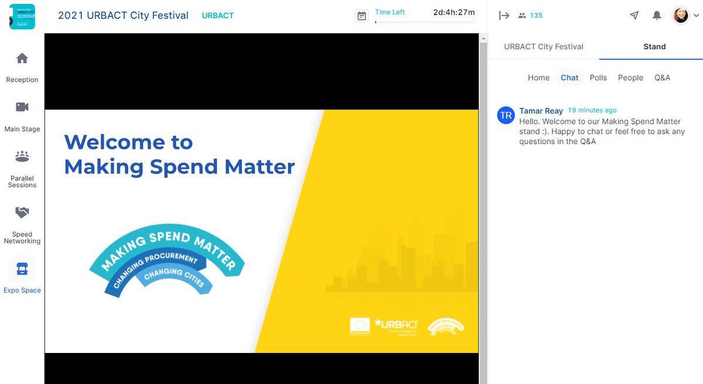
Task: Click Tamar Reay's name in chat
Action: point(541,111)
